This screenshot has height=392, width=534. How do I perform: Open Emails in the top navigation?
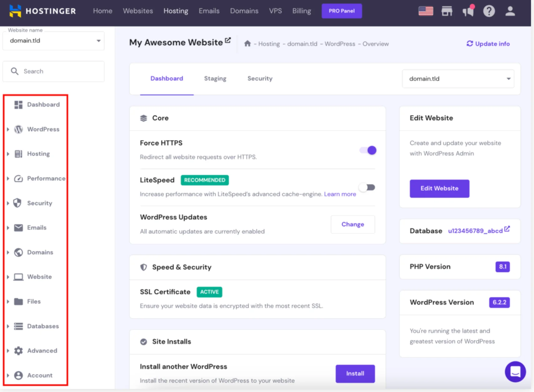(209, 11)
